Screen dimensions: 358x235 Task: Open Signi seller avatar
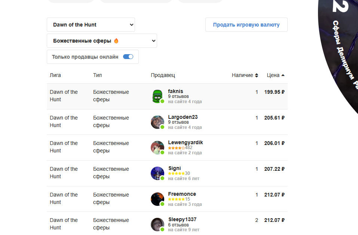coord(157,173)
